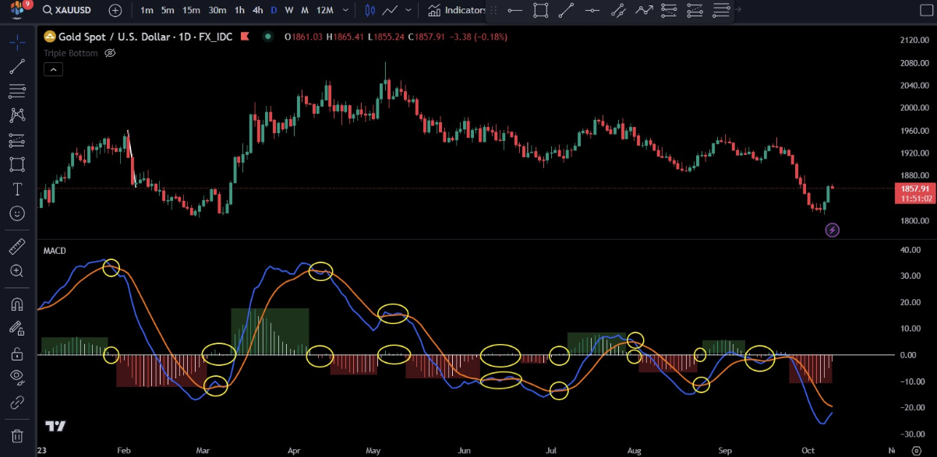Open the Fibonacci retracement tool in sidebar
The width and height of the screenshot is (937, 457).
pos(16,91)
